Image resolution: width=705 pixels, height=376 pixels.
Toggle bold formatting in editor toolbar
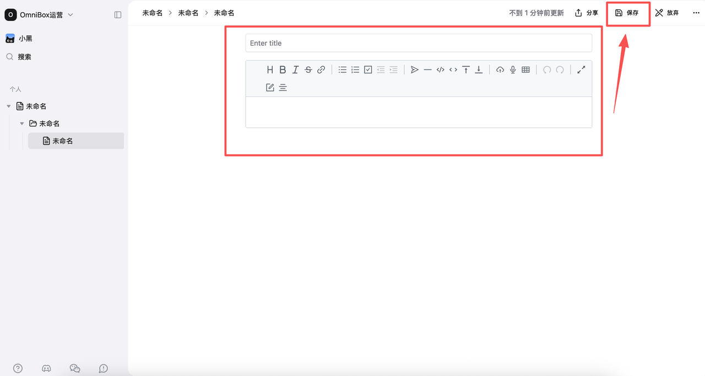[283, 69]
